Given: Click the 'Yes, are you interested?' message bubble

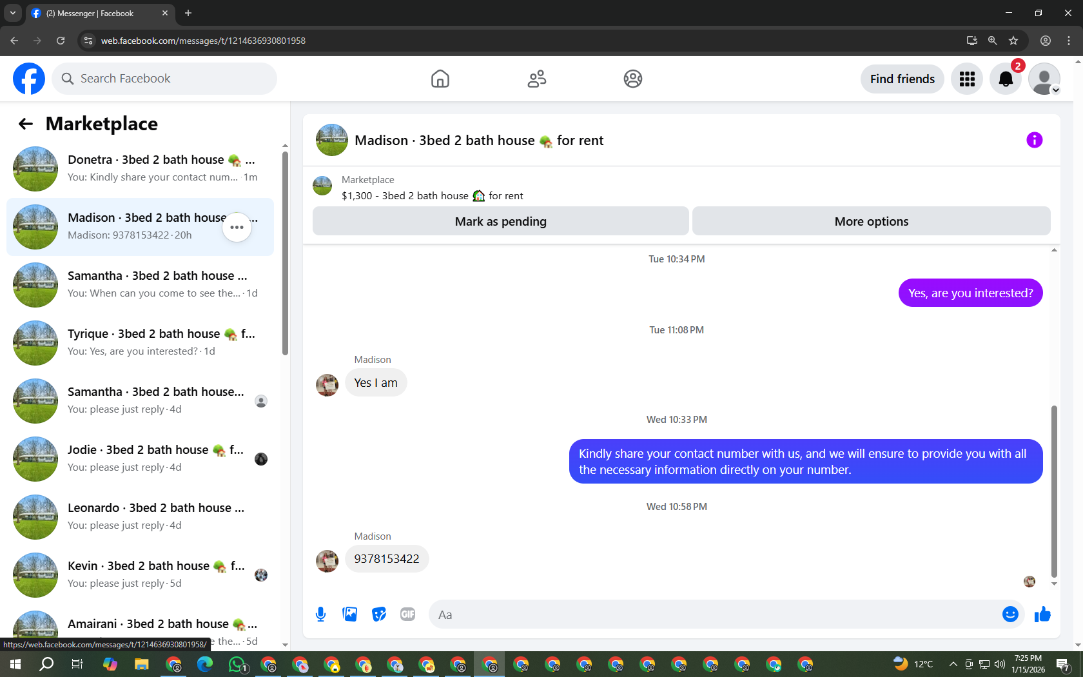Looking at the screenshot, I should pyautogui.click(x=970, y=293).
